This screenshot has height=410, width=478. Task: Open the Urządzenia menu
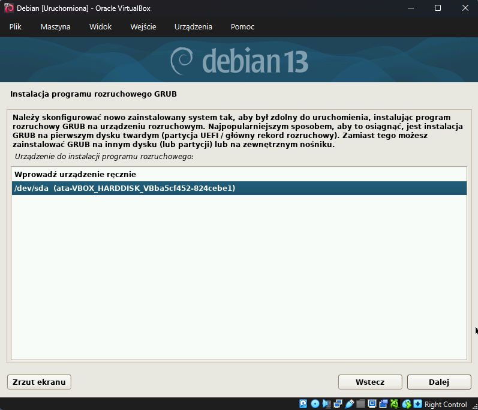(x=193, y=27)
